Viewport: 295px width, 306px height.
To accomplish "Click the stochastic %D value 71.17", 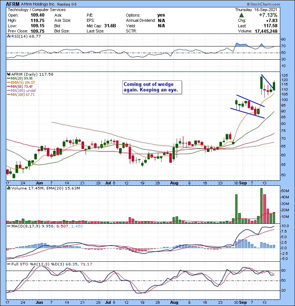I will click(86, 264).
